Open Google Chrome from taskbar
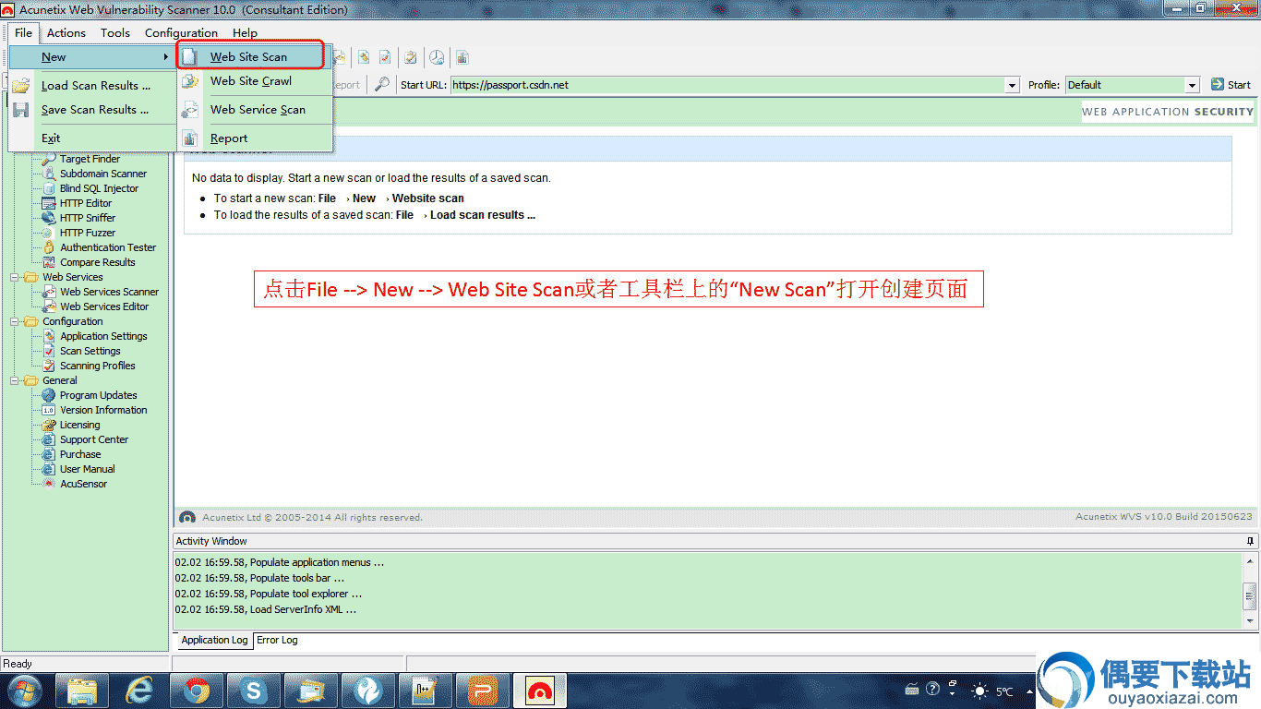This screenshot has height=709, width=1261. (x=197, y=690)
